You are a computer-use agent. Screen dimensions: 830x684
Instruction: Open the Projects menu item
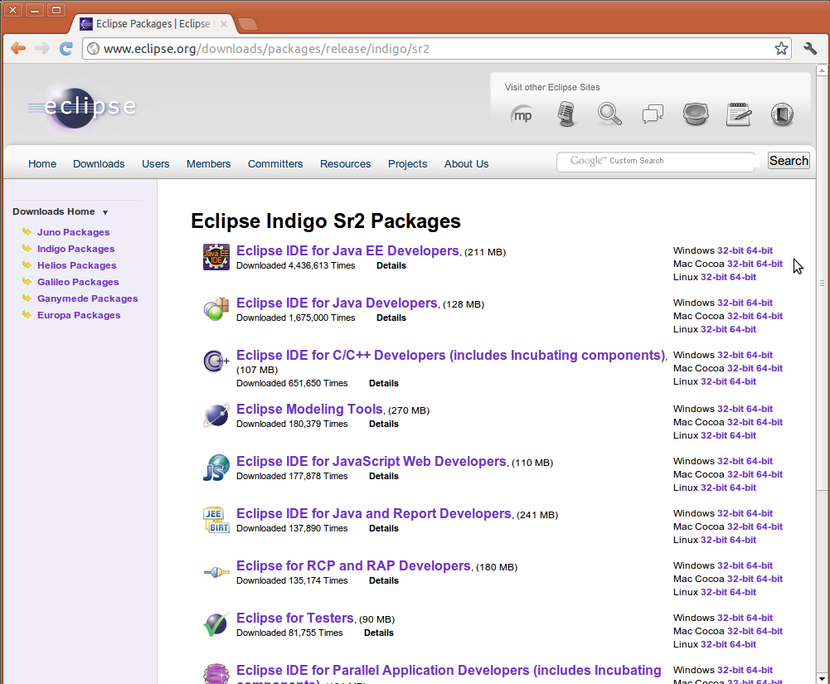[x=408, y=164]
